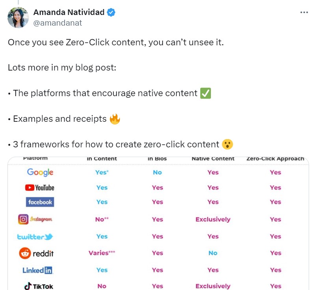Click the Reddit logo in the table
The height and width of the screenshot is (290, 315).
coord(36,253)
